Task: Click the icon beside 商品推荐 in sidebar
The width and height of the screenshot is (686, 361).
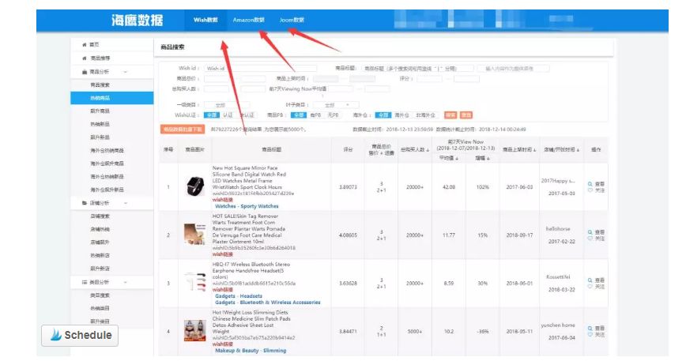Action: coord(84,58)
